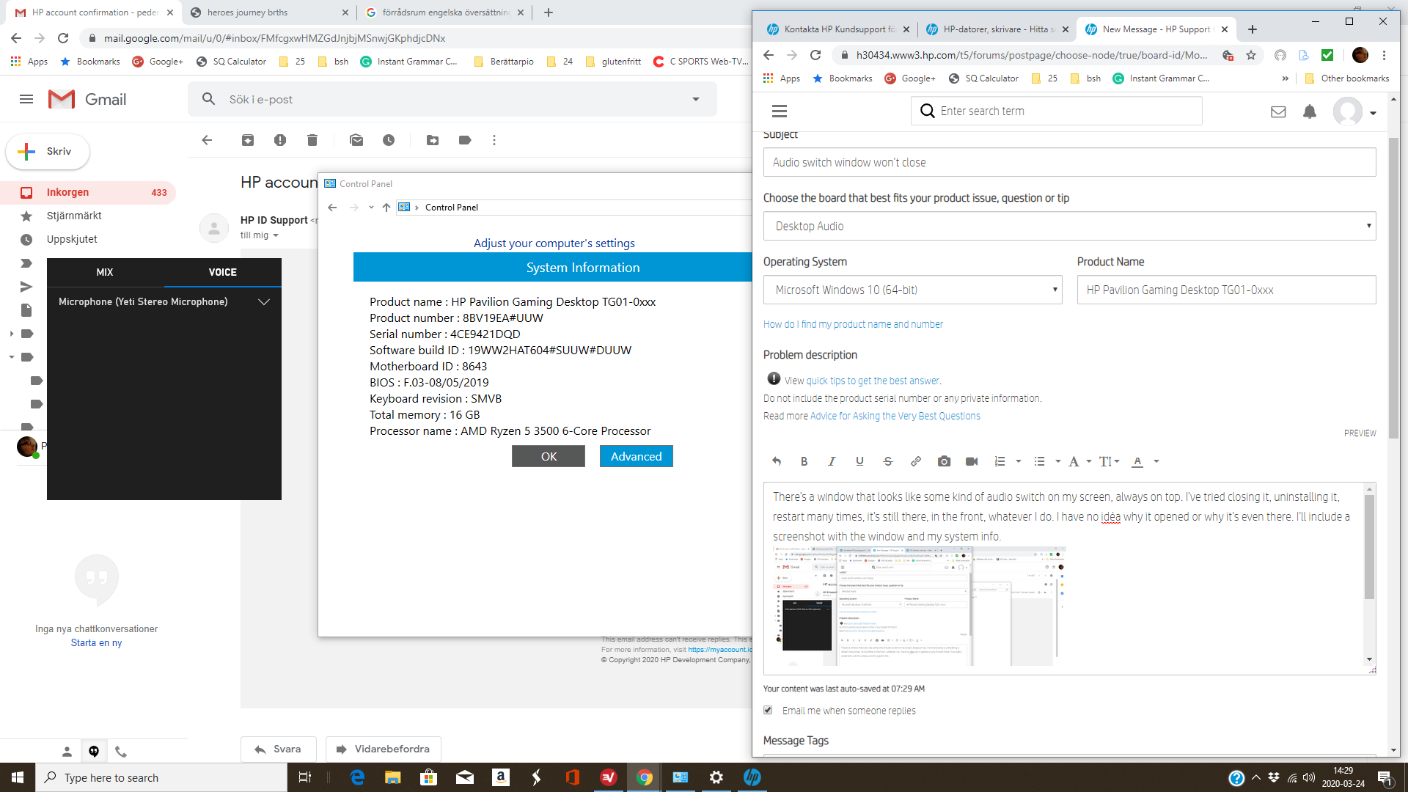Toggle Email me when someone replies checkbox
This screenshot has height=792, width=1408.
(768, 710)
